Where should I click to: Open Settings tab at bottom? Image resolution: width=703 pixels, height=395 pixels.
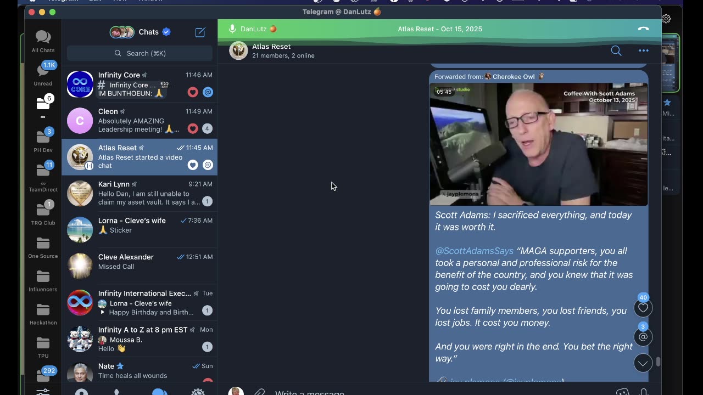coord(198,392)
